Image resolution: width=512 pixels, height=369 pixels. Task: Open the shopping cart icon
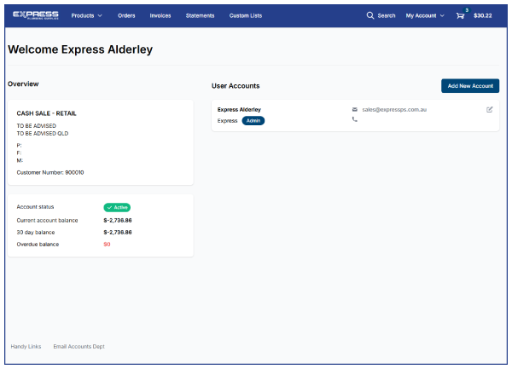pos(460,15)
